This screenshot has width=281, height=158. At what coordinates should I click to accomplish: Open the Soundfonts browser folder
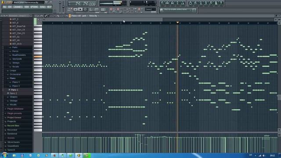click(x=13, y=146)
